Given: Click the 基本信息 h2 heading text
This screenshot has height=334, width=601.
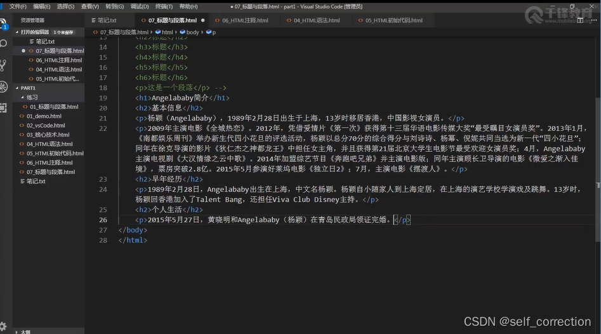Looking at the screenshot, I should 167,108.
